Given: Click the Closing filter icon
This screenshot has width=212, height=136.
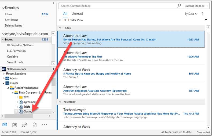Looking at the screenshot, I should click(21, 111).
